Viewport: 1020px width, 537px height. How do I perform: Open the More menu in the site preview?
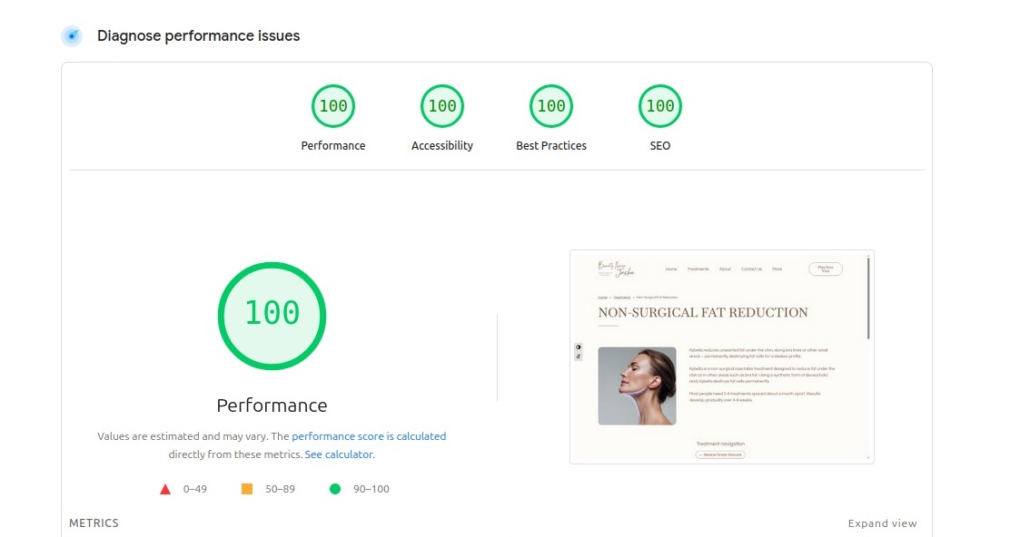(777, 269)
